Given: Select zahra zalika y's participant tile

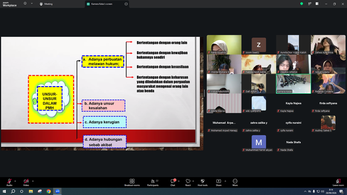Looking at the screenshot, I should 259,123.
